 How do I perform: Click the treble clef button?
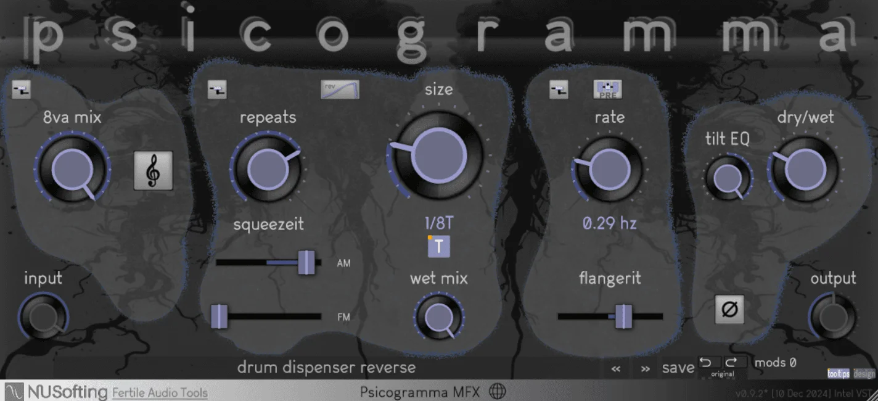click(x=154, y=171)
